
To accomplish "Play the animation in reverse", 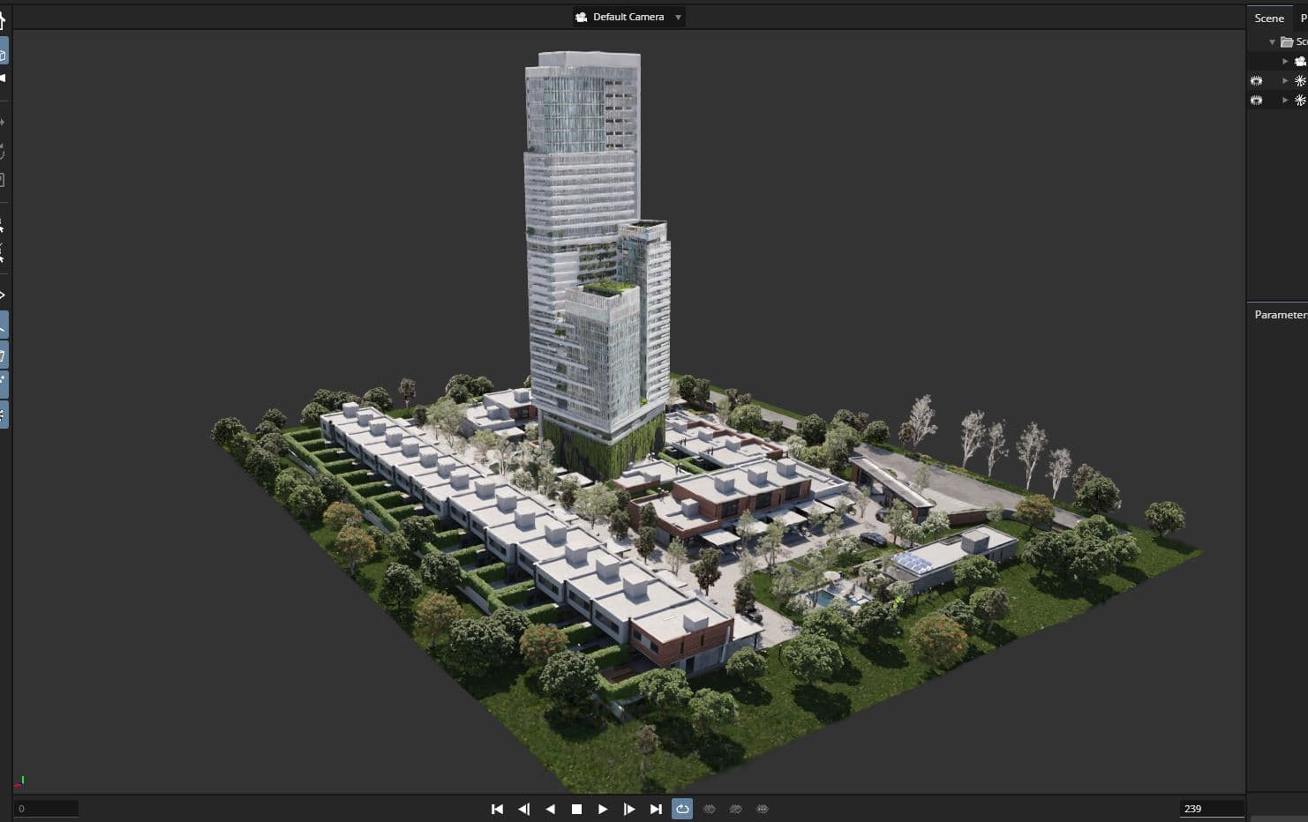I will [550, 809].
